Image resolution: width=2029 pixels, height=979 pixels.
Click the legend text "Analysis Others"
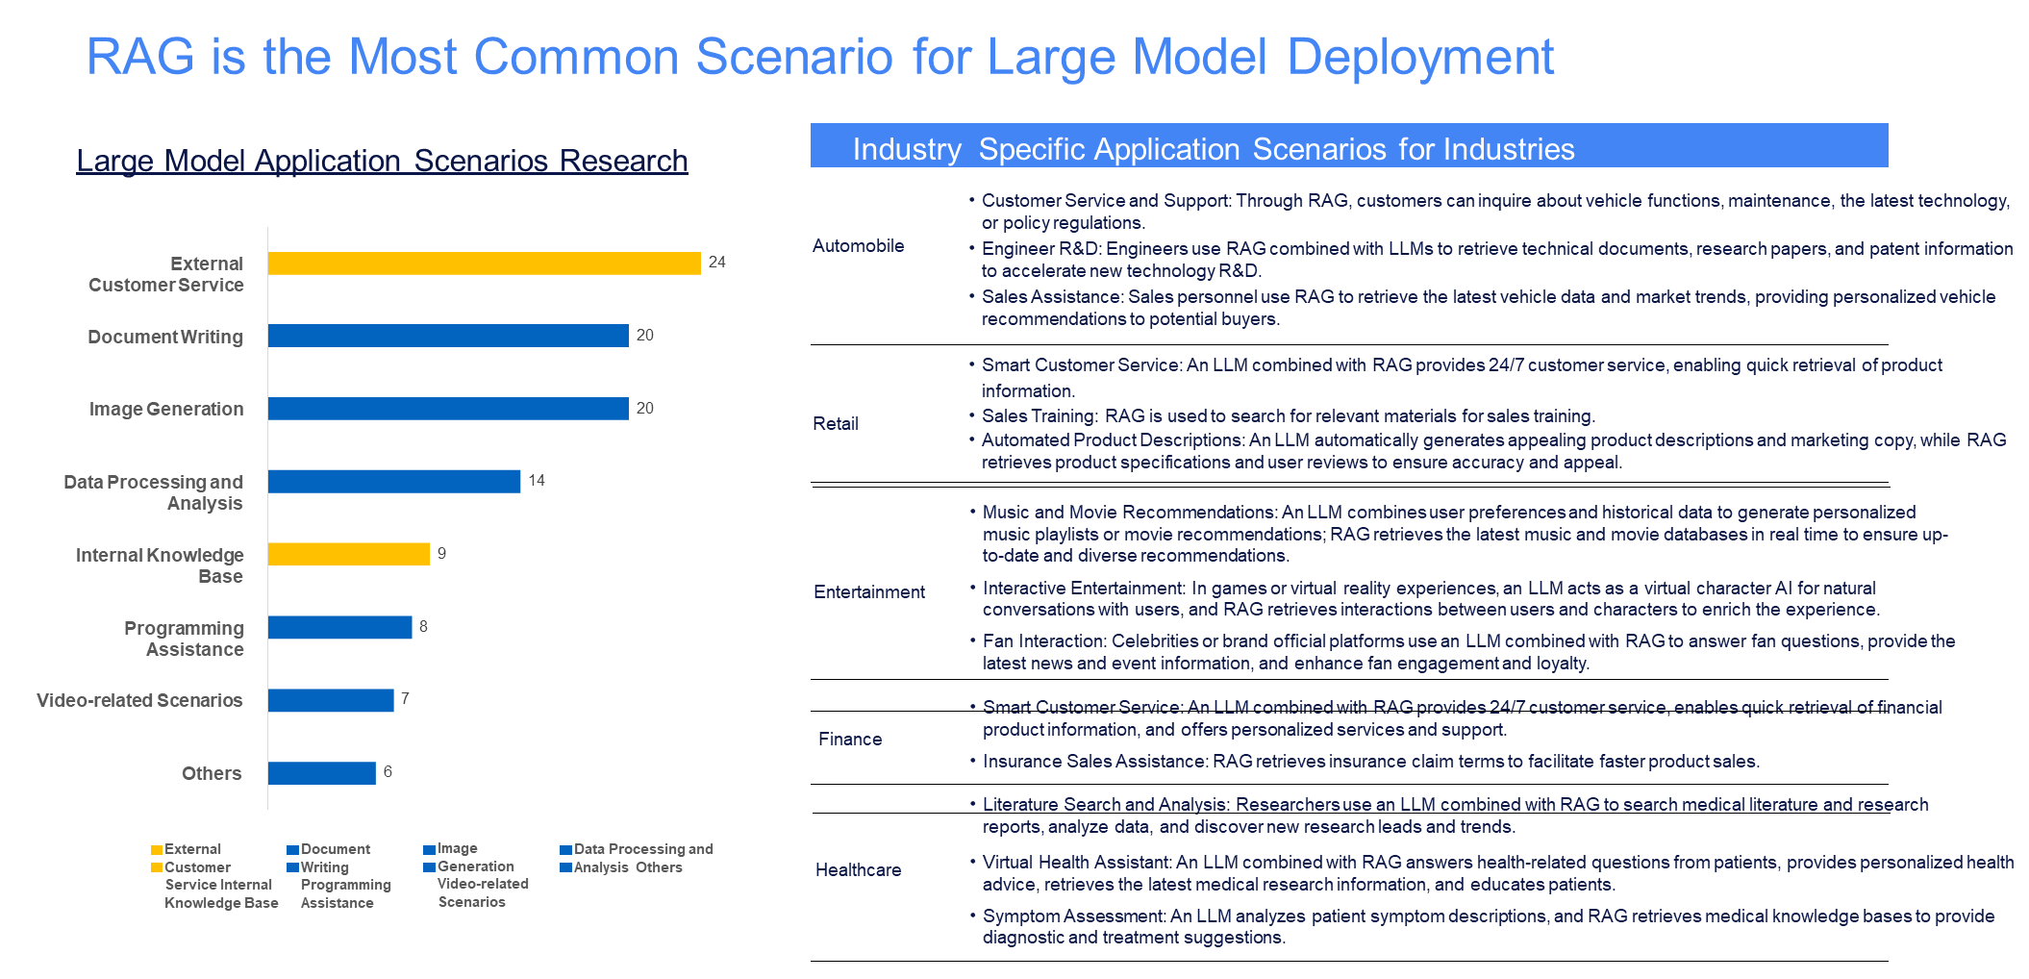628,867
